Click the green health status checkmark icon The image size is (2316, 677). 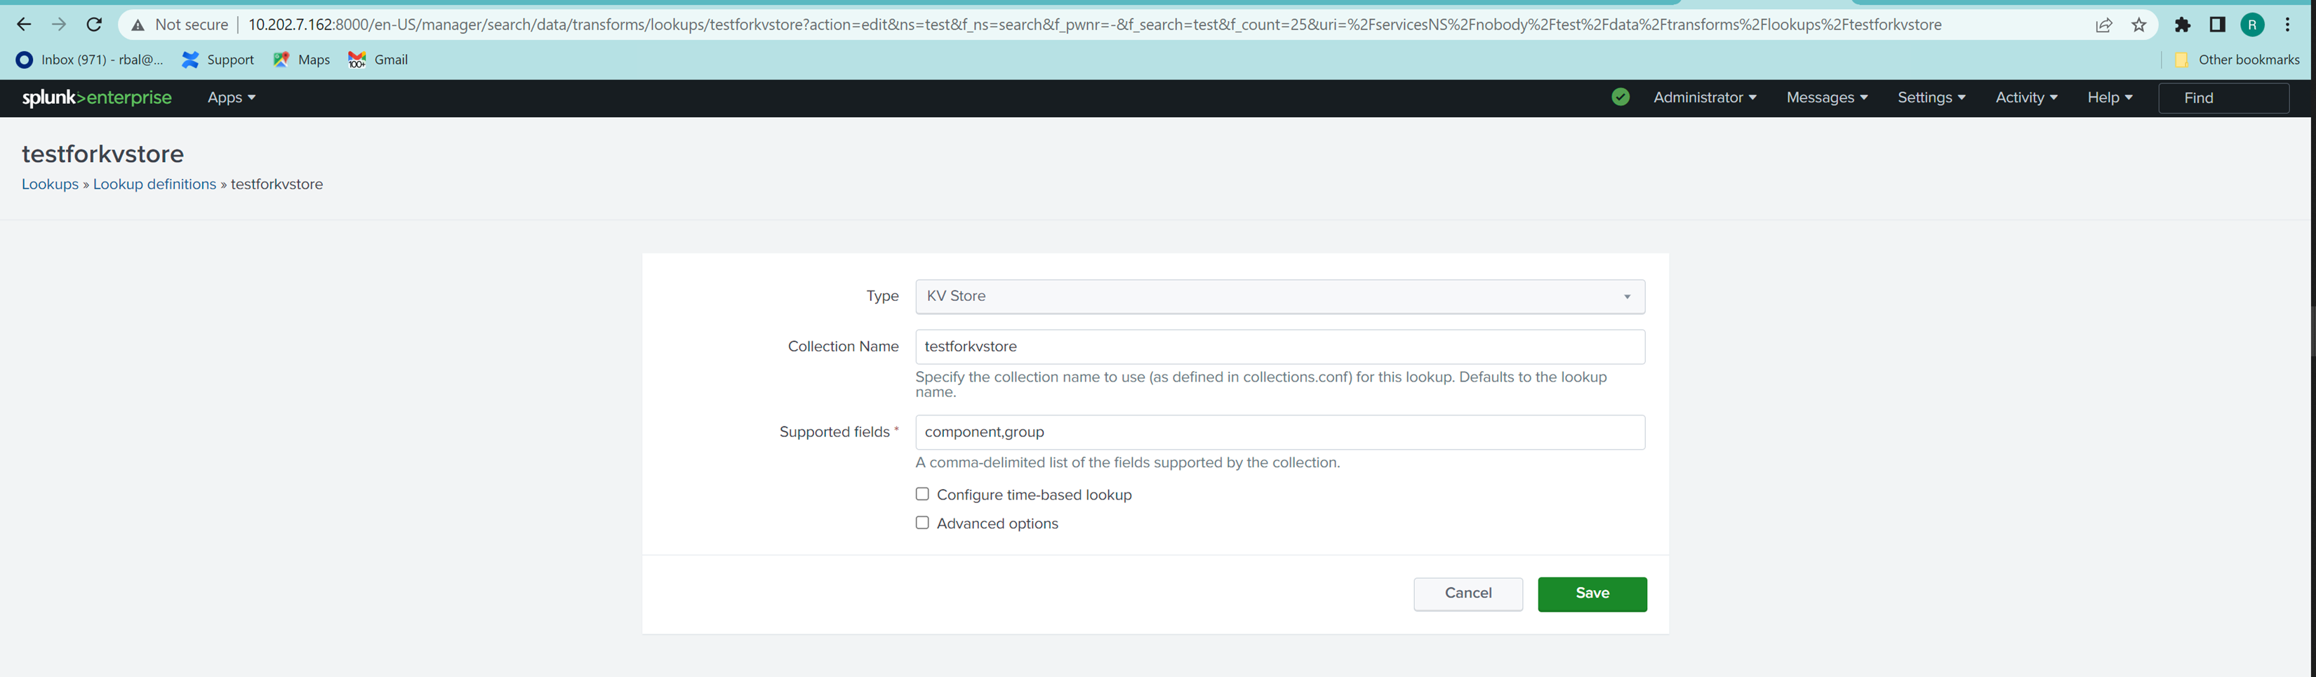tap(1620, 96)
